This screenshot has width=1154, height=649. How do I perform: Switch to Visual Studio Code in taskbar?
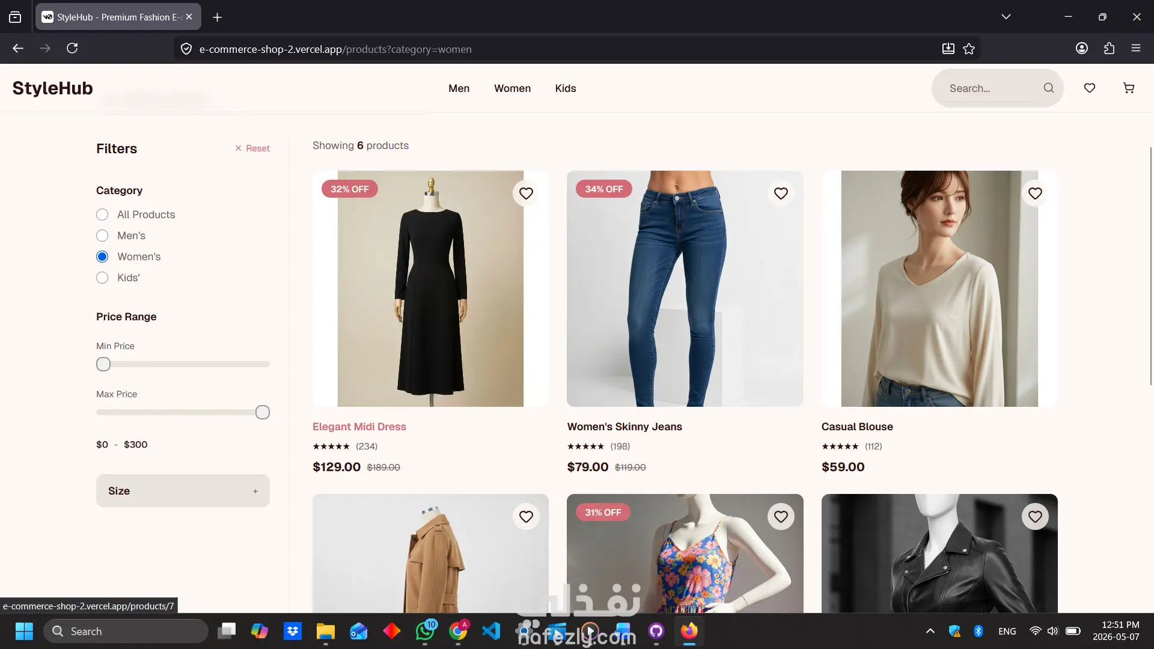coord(491,632)
